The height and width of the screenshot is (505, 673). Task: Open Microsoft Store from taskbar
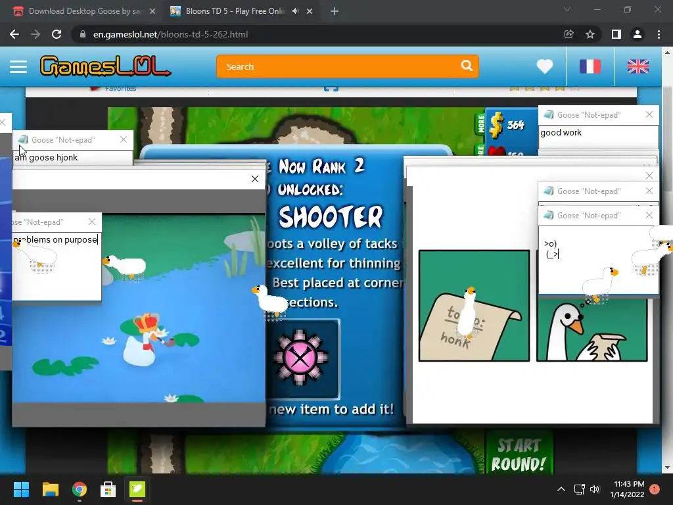pyautogui.click(x=108, y=489)
